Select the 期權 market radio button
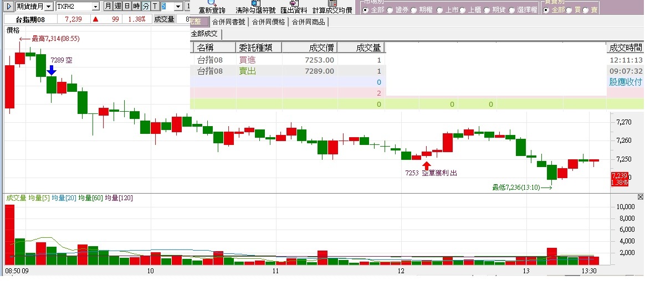This screenshot has width=645, height=281. 414,10
